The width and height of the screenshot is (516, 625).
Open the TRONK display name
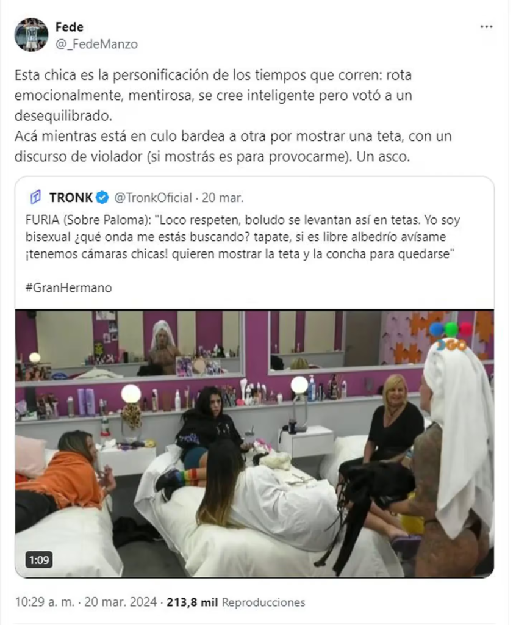click(71, 197)
